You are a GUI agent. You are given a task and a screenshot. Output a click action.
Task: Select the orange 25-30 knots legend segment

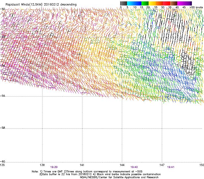(x=159, y=3)
